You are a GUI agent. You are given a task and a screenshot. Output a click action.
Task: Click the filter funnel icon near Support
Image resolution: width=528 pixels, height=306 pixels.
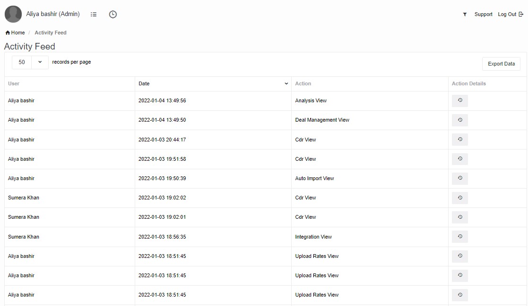click(x=465, y=15)
